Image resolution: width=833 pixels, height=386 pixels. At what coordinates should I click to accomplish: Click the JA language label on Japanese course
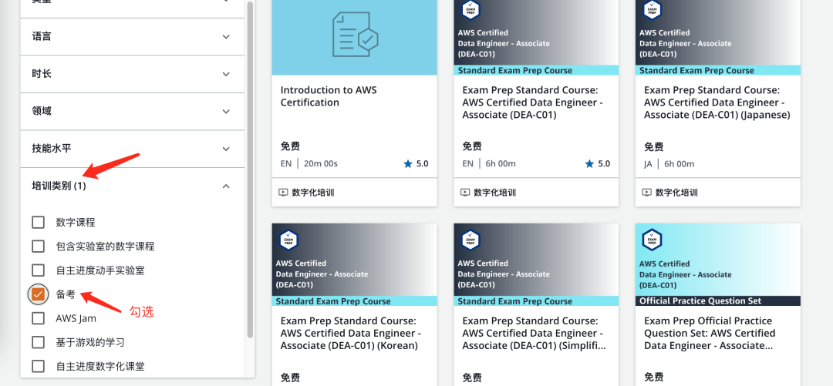[x=648, y=163]
